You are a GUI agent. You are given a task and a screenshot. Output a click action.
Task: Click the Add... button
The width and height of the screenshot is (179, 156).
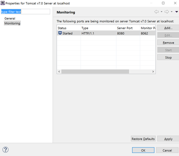[168, 28]
